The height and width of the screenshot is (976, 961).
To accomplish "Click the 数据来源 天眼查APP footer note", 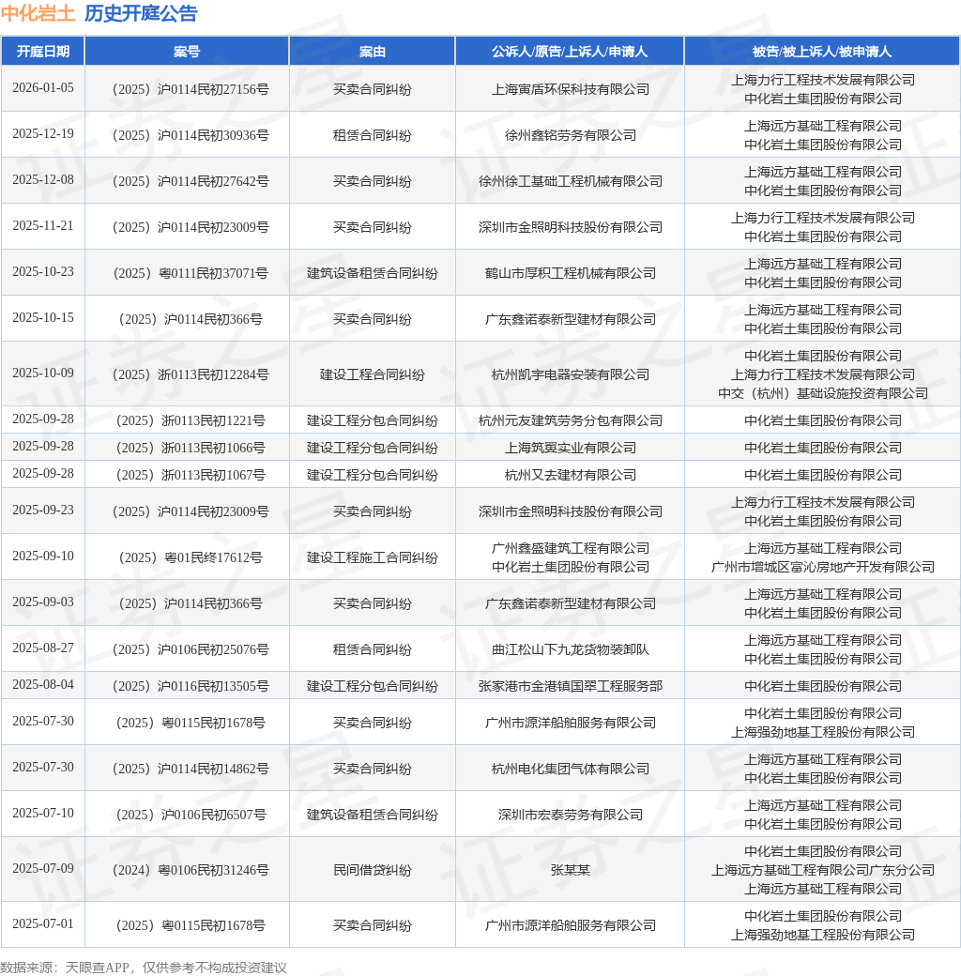I will pyautogui.click(x=144, y=968).
